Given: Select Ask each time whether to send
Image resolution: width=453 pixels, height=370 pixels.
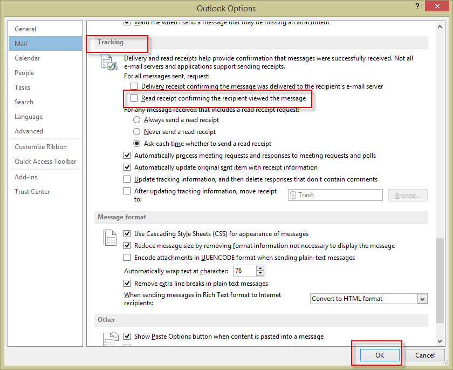Looking at the screenshot, I should pos(136,144).
